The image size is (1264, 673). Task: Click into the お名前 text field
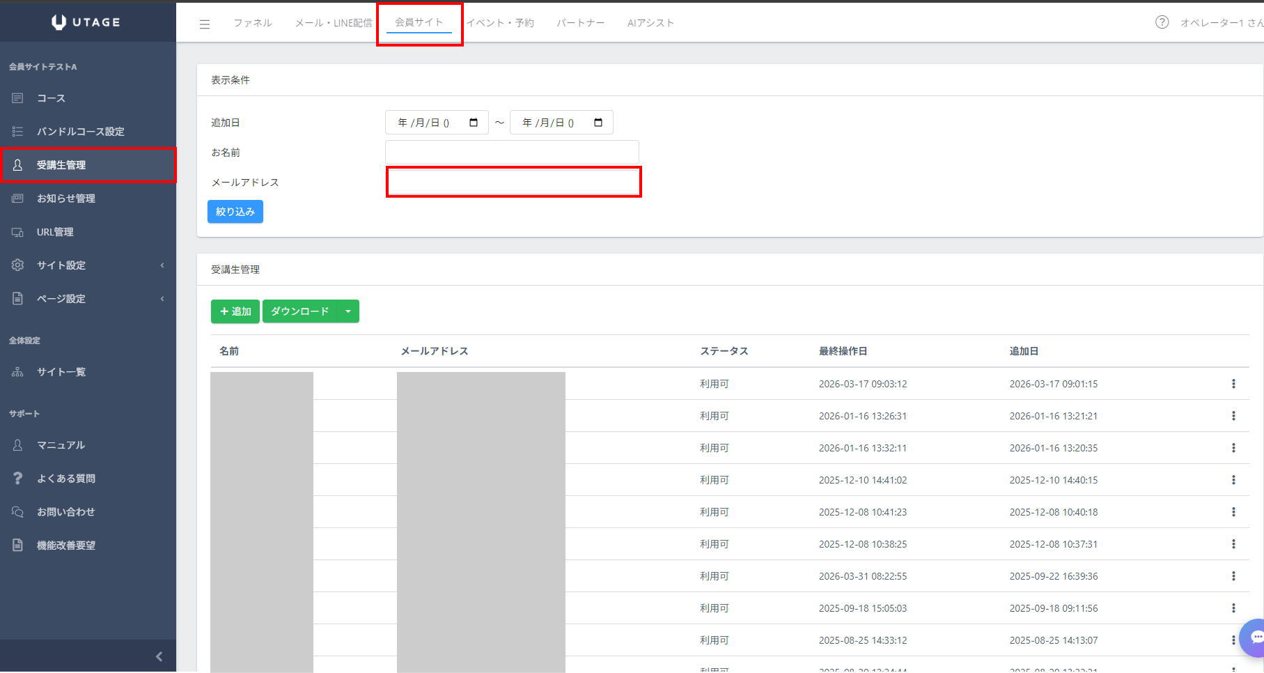[x=512, y=153]
